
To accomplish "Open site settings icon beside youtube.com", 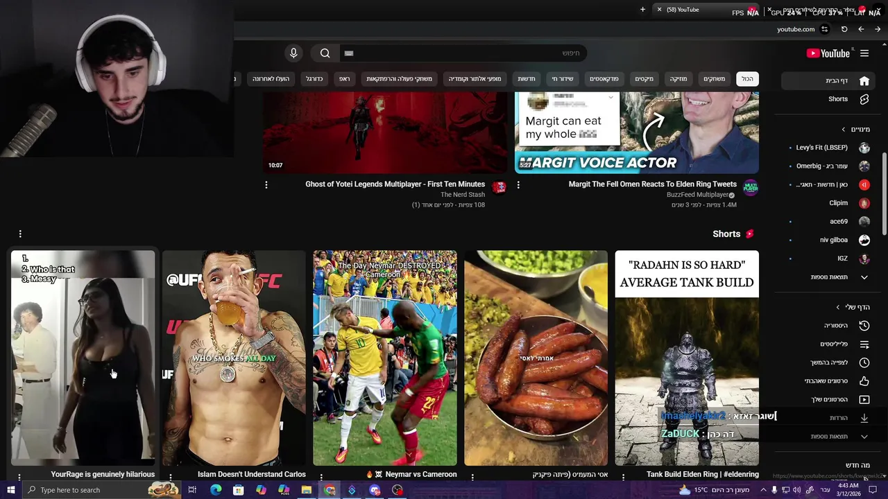I will 824,29.
